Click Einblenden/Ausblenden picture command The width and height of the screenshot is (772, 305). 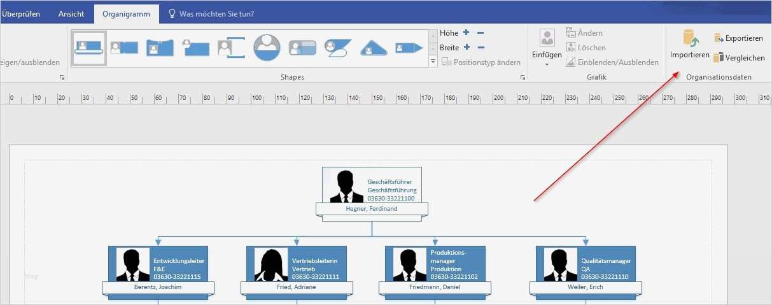[612, 62]
